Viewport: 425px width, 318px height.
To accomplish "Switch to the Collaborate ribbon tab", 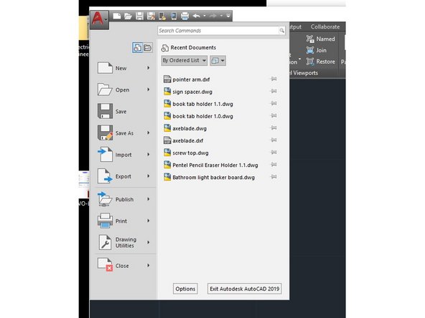I will coord(325,26).
